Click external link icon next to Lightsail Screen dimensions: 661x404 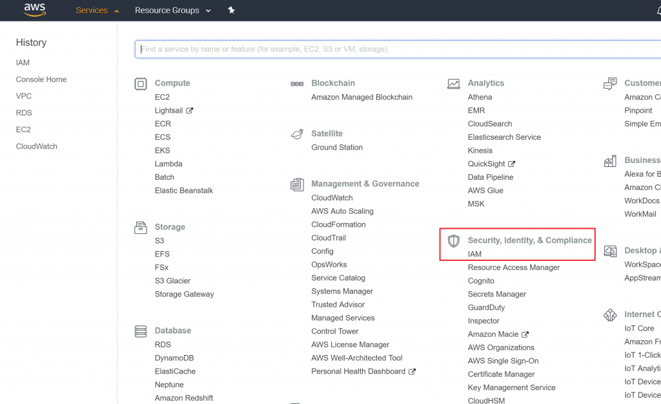pos(190,110)
